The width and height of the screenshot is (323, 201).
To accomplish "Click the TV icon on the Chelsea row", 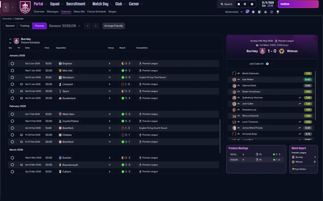I will pos(21,135).
